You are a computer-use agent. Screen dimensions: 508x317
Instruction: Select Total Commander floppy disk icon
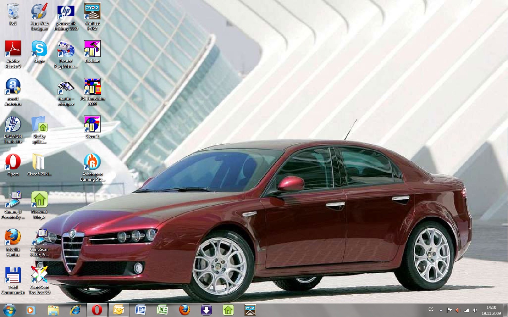pyautogui.click(x=13, y=275)
